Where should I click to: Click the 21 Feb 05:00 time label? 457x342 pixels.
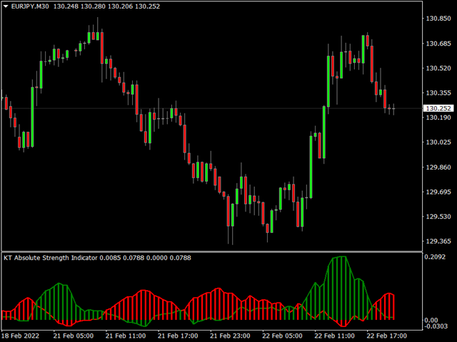click(74, 336)
